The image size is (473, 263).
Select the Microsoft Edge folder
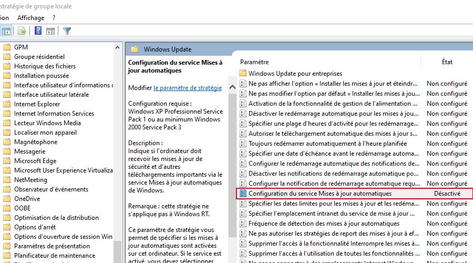(x=35, y=161)
